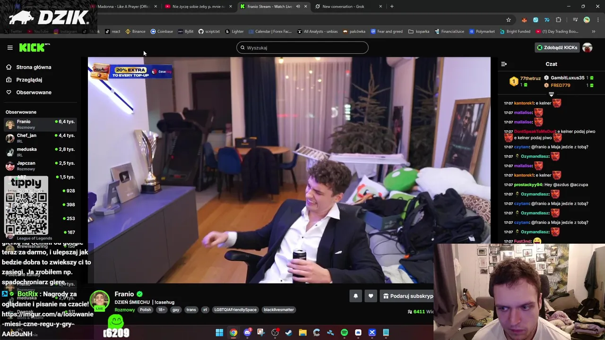Open Snipping Tool from the taskbar
Screen dimensions: 605x340
click(x=261, y=332)
